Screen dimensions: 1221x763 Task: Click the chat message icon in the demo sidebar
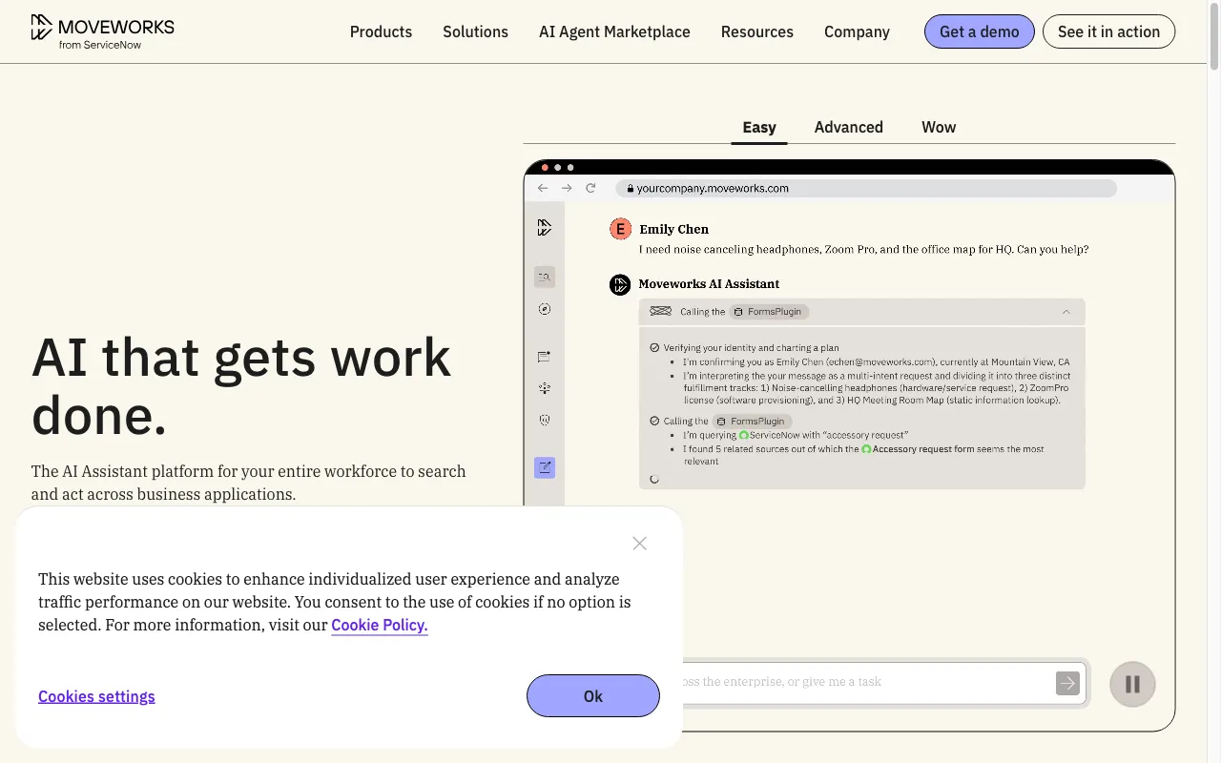(x=545, y=357)
